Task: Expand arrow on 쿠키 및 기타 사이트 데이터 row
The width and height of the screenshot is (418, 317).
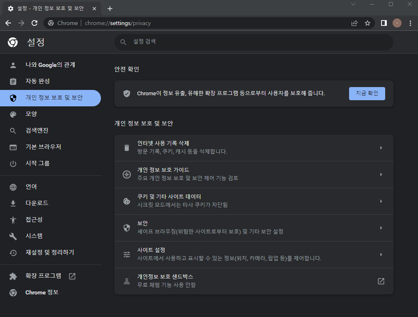Action: (x=381, y=201)
